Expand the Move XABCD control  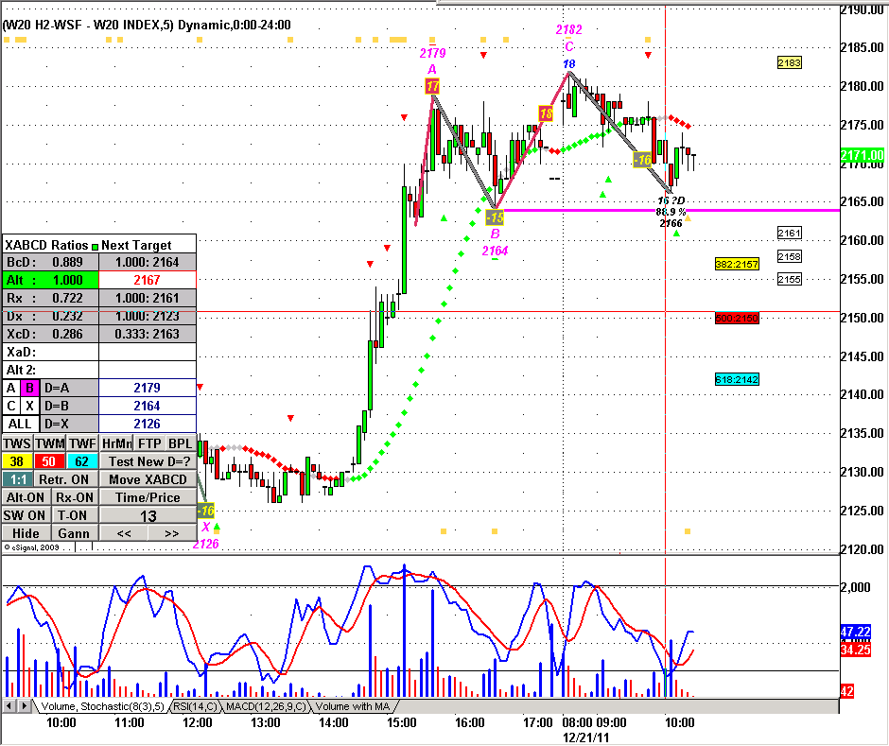tap(148, 478)
